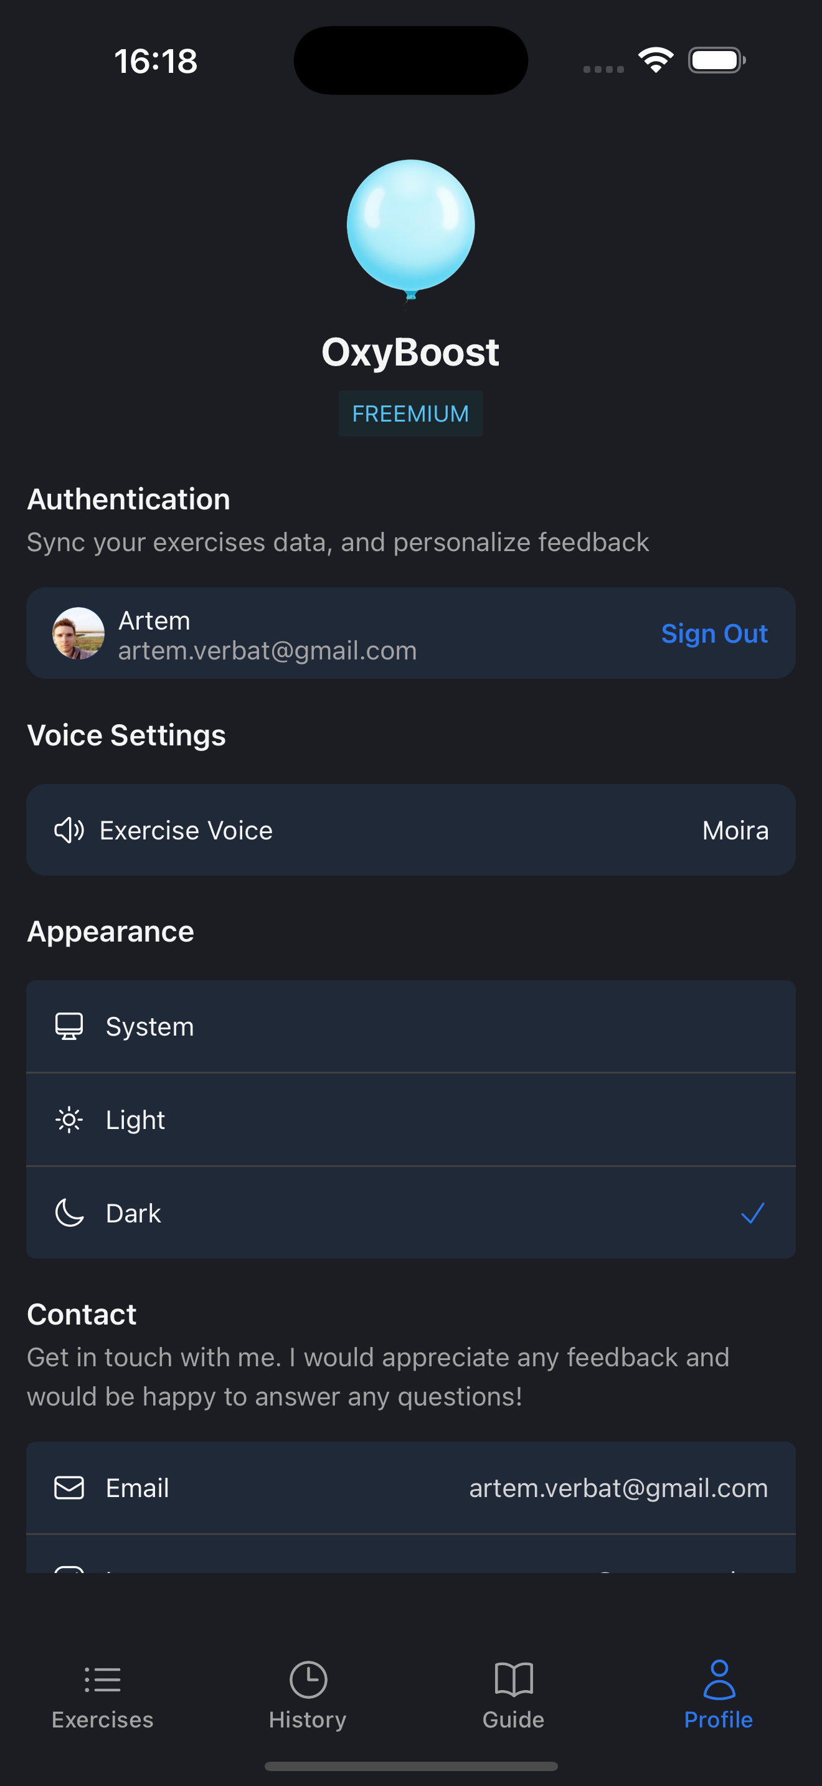The width and height of the screenshot is (822, 1786).
Task: Tap the History clock icon
Action: click(x=308, y=1680)
